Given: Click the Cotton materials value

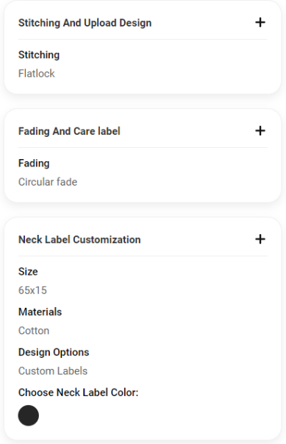Looking at the screenshot, I should tap(34, 331).
